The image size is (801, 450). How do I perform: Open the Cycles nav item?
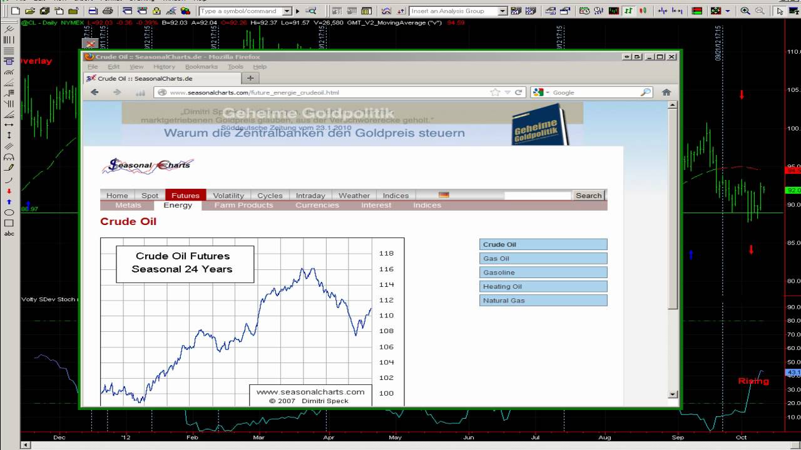click(270, 196)
